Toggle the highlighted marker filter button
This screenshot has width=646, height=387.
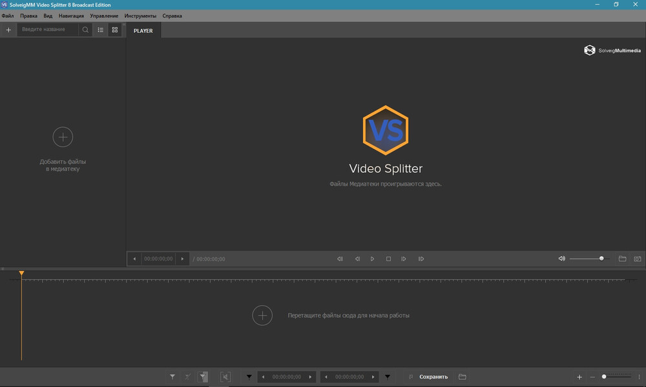(203, 377)
